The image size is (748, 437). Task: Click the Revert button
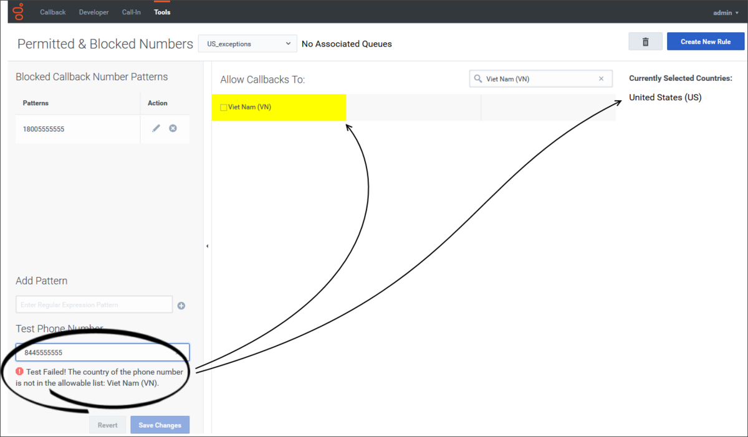(x=107, y=425)
